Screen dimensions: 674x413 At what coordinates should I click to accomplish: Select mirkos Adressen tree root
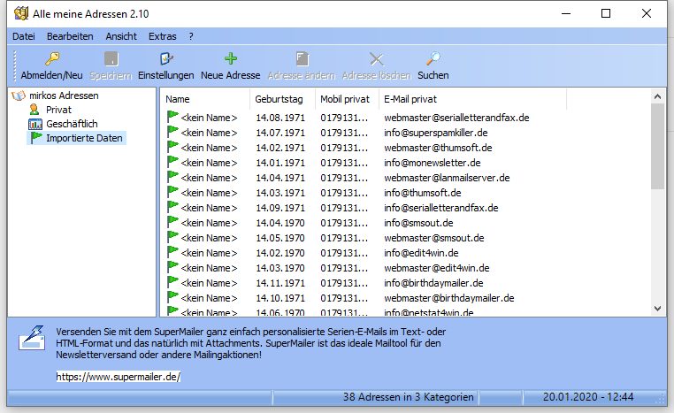pos(64,96)
